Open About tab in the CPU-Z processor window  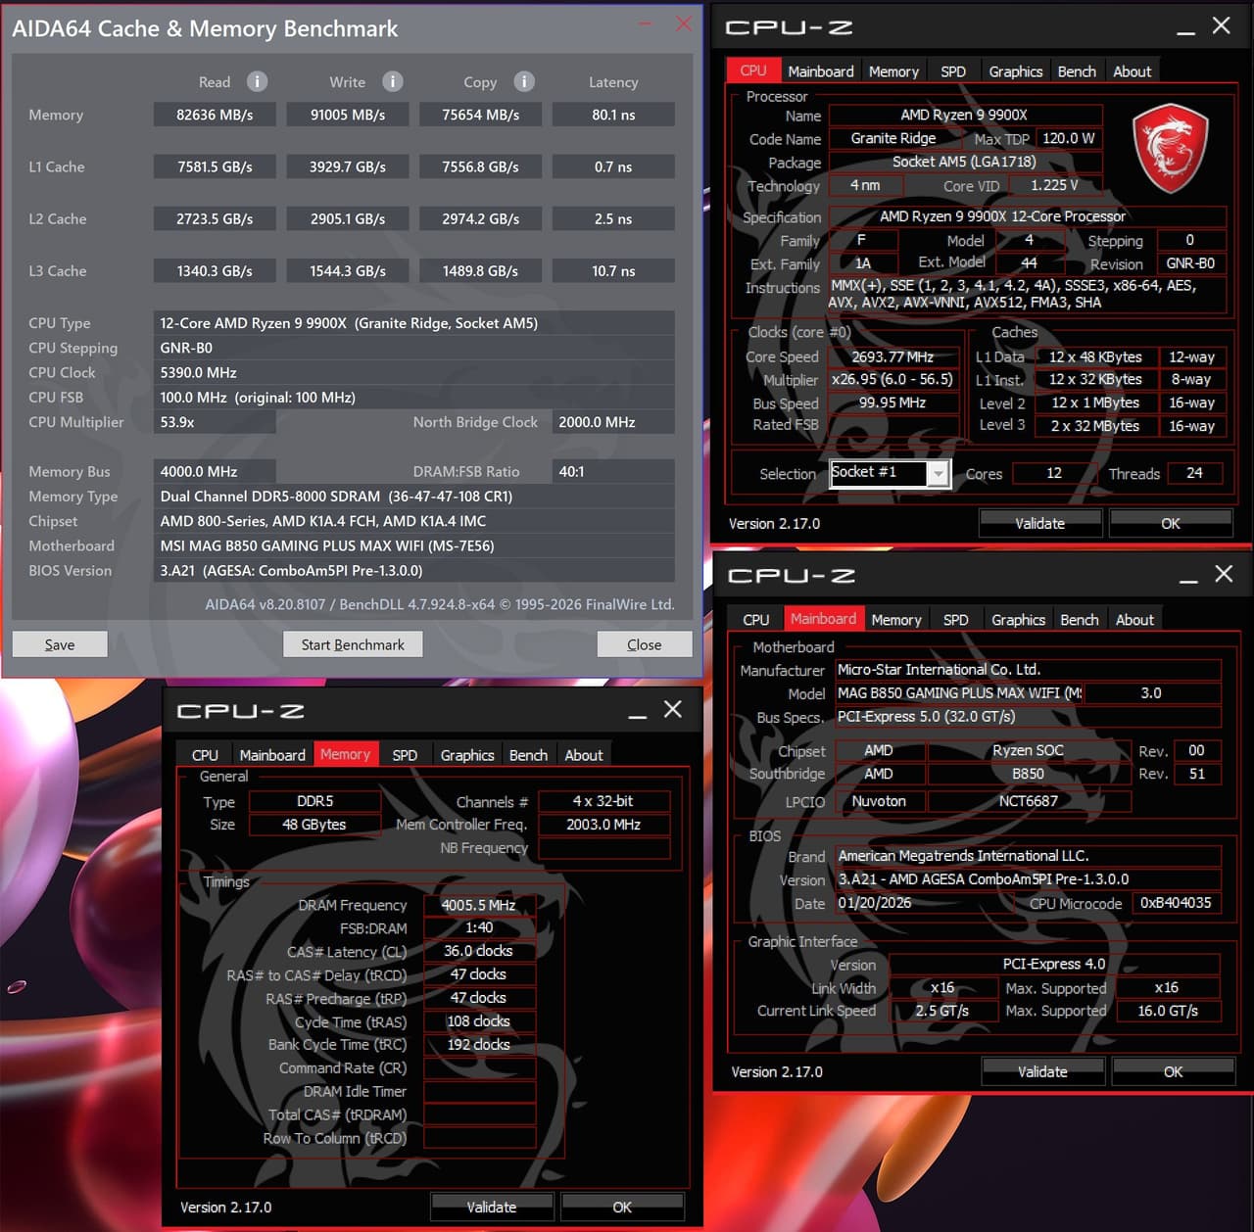[1133, 71]
